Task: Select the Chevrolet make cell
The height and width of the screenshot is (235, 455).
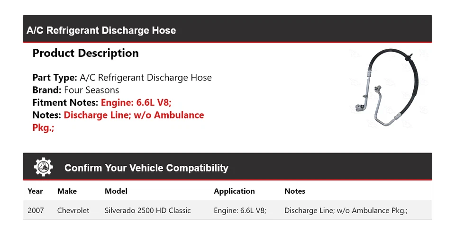Action: pos(73,210)
